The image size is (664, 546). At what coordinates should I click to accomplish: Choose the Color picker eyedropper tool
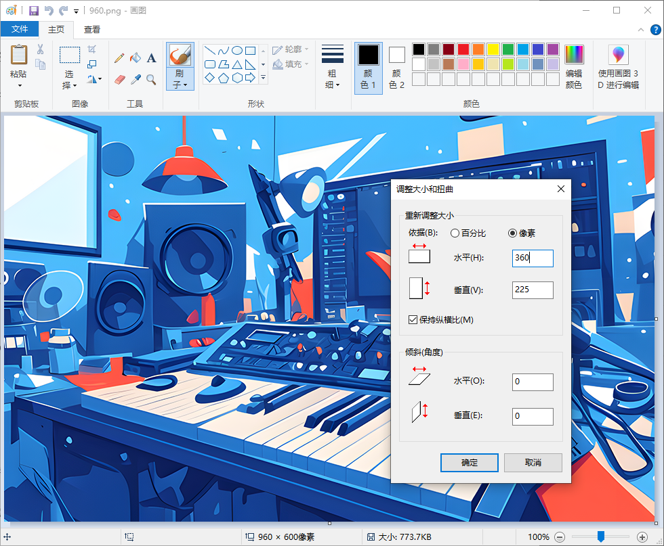(x=136, y=79)
